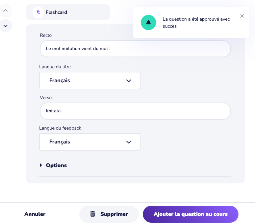Image resolution: width=255 pixels, height=223 pixels.
Task: Open Langue du titre dropdown chevron
Action: [x=128, y=81]
